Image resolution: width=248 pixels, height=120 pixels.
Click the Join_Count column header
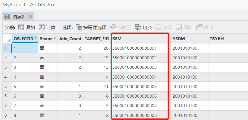pos(70,39)
